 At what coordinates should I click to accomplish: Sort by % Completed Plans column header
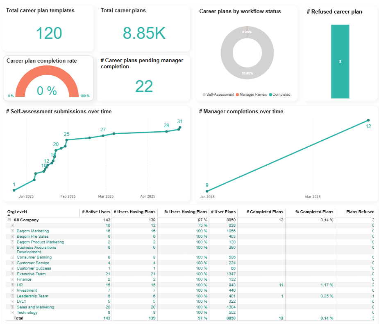(x=314, y=212)
